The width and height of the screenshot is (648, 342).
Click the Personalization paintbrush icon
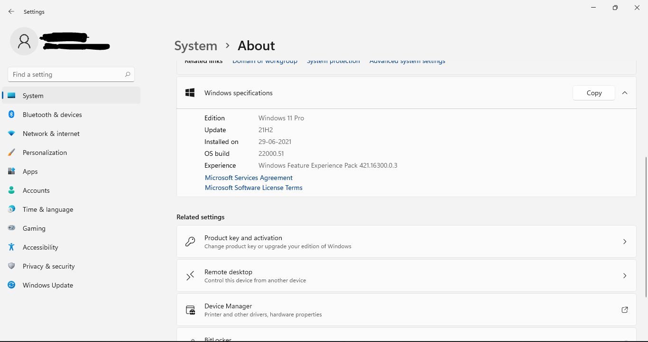(11, 153)
